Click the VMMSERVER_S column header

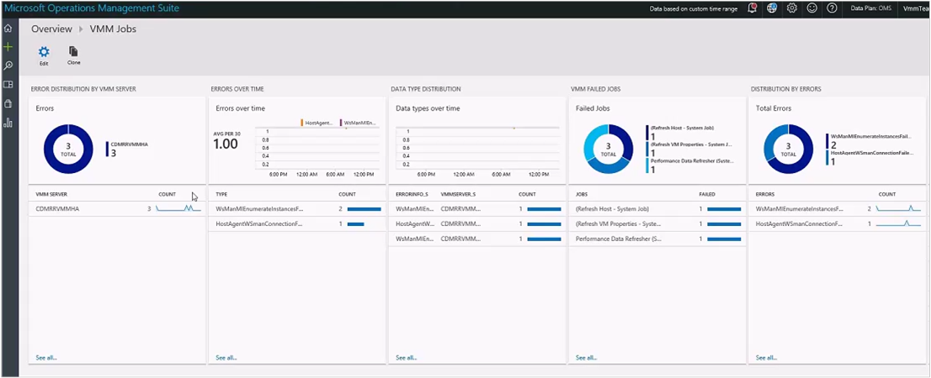pos(458,194)
